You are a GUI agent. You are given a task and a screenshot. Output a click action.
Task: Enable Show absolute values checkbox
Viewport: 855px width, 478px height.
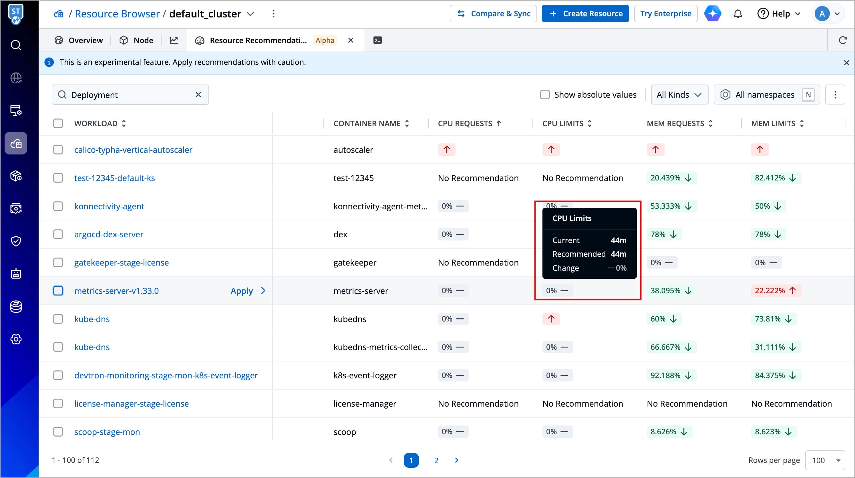tap(545, 95)
